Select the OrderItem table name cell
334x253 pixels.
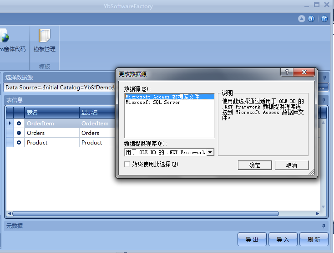click(x=52, y=123)
